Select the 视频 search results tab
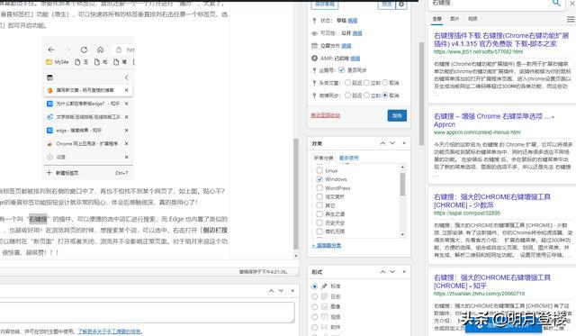Image resolution: width=576 pixels, height=336 pixels. click(x=472, y=19)
